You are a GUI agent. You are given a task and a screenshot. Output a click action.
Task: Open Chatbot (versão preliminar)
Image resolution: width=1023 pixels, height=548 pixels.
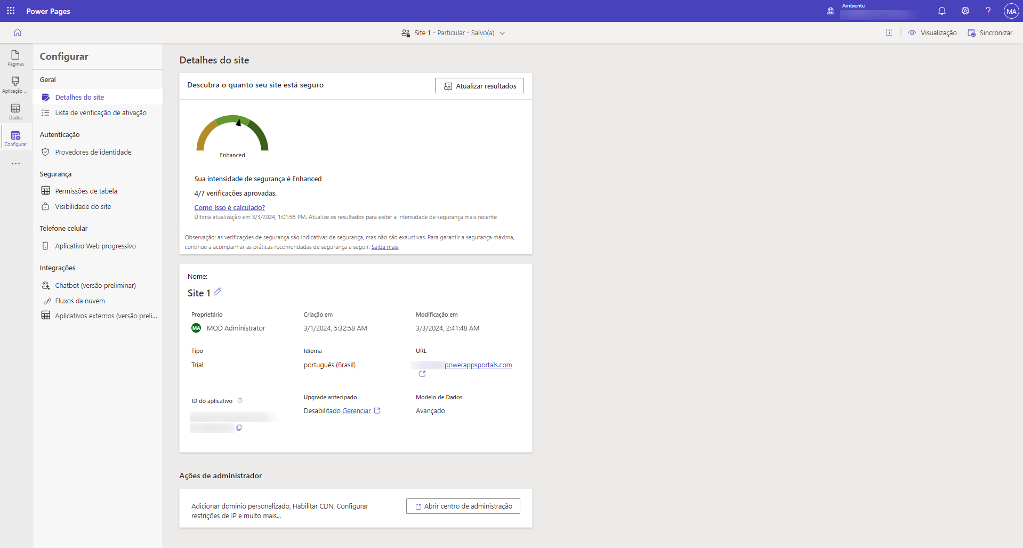98,285
